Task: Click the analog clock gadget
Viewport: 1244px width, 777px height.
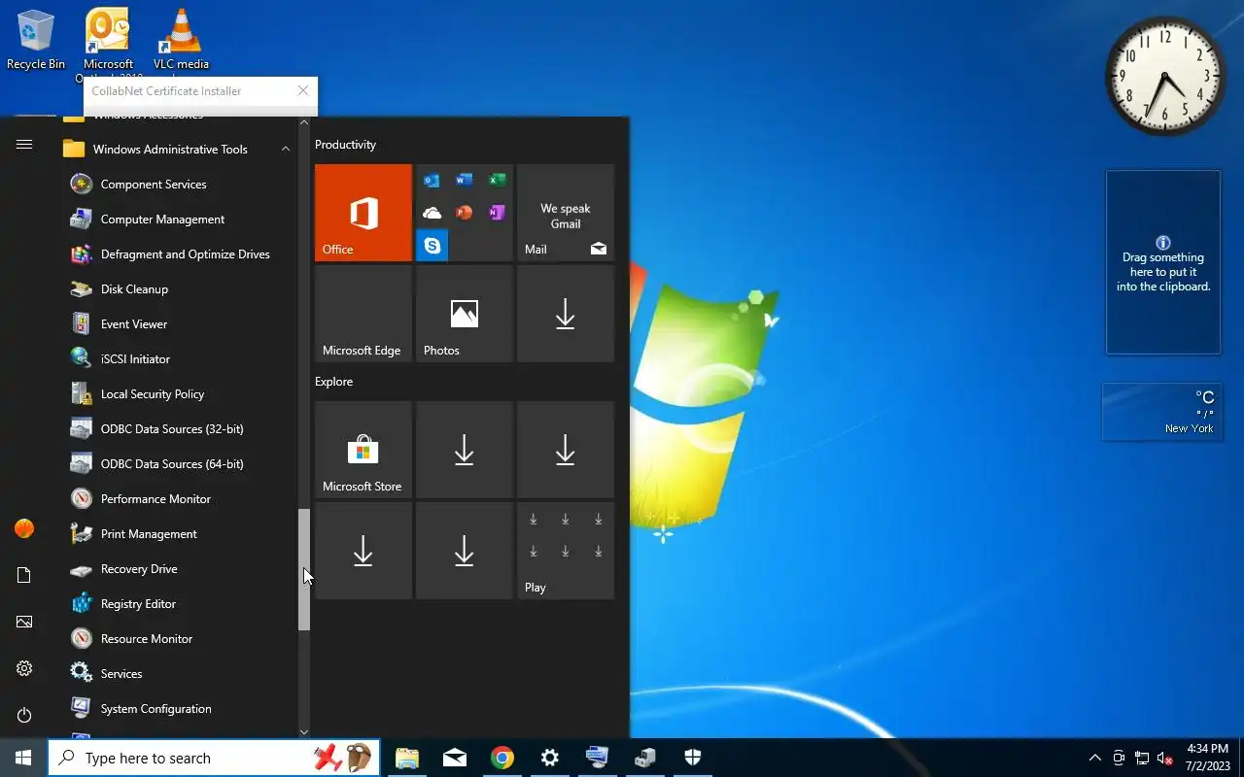Action: [1164, 76]
